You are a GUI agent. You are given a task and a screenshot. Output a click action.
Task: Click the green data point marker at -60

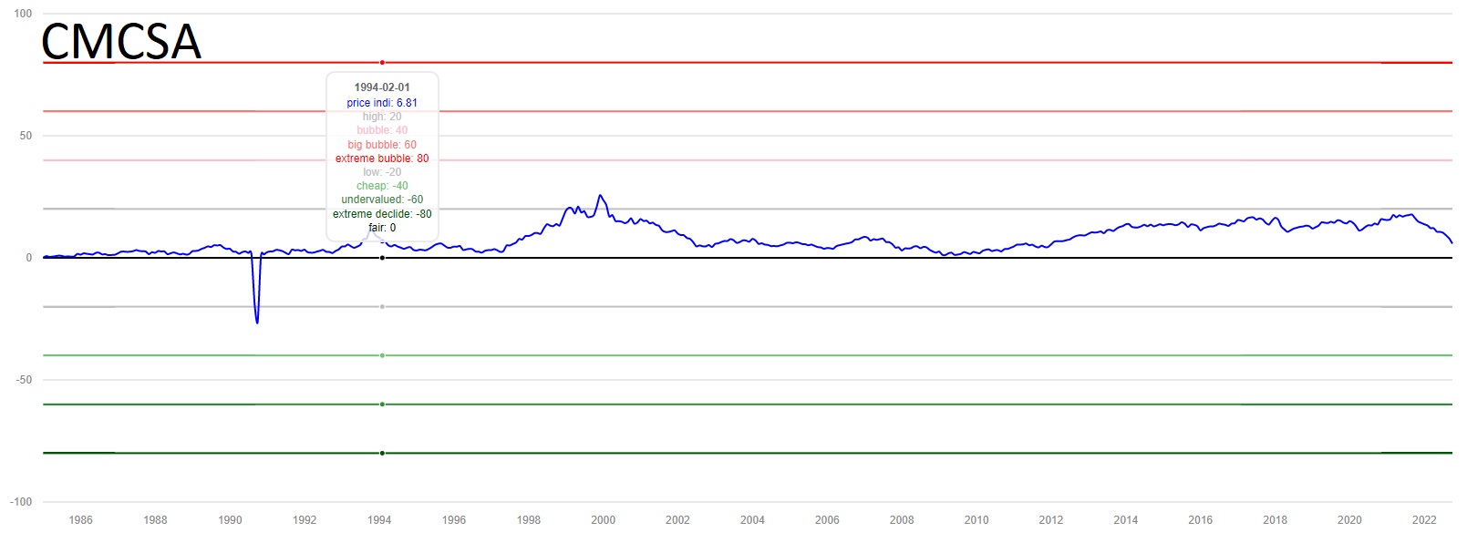pyautogui.click(x=382, y=404)
